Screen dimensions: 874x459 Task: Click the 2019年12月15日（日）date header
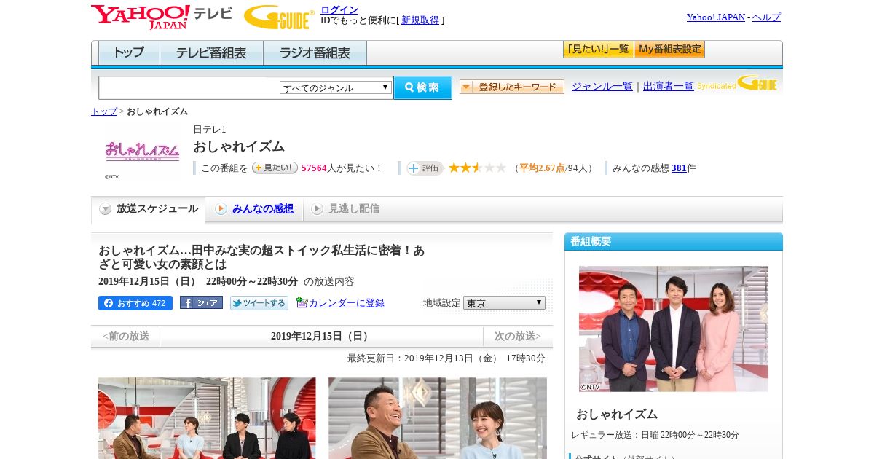[x=321, y=337]
